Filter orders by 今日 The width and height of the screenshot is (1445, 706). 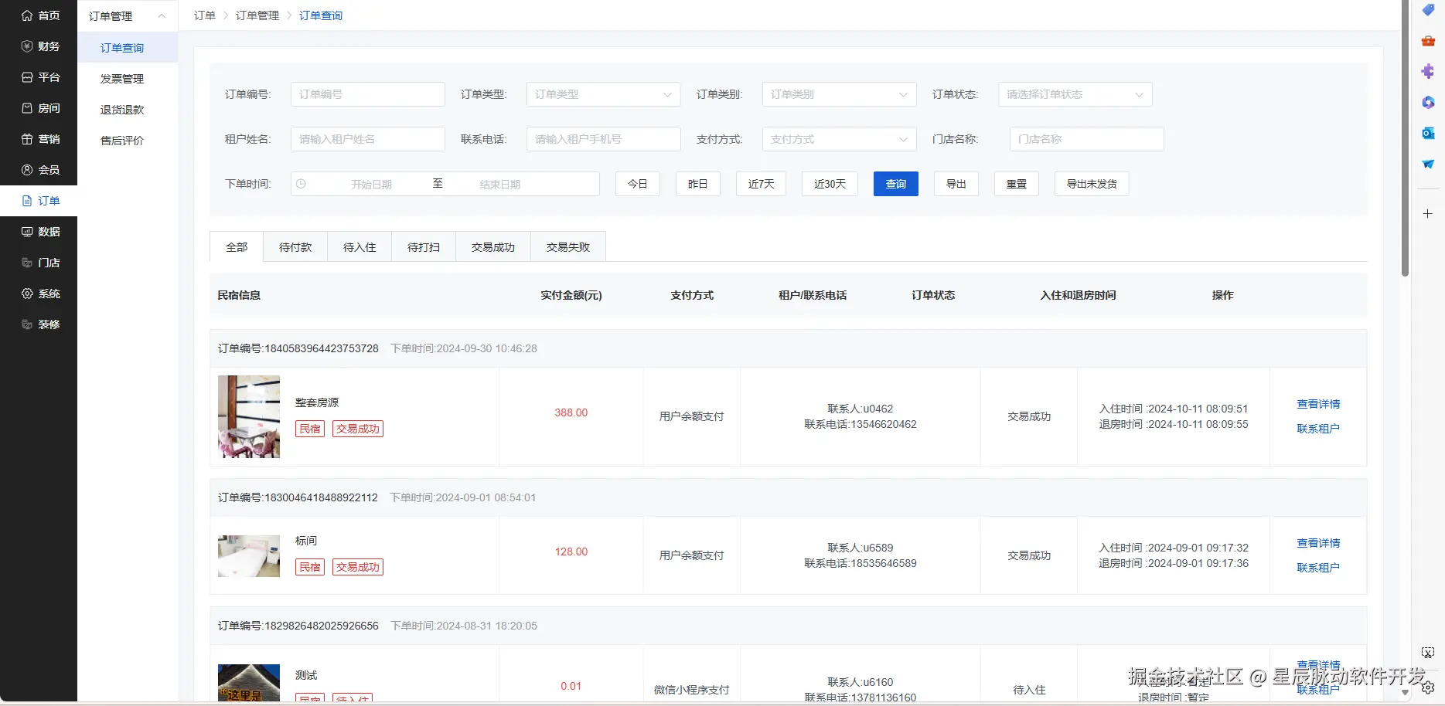[638, 184]
